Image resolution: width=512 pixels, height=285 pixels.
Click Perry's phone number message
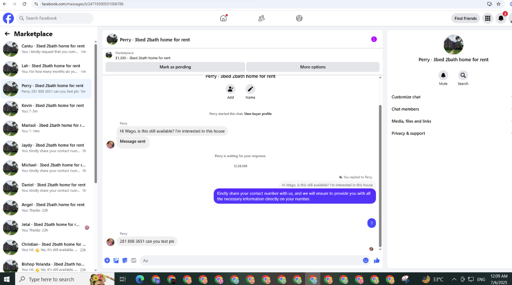click(147, 241)
